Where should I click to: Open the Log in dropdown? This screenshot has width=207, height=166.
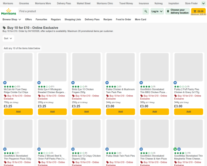(x=157, y=11)
